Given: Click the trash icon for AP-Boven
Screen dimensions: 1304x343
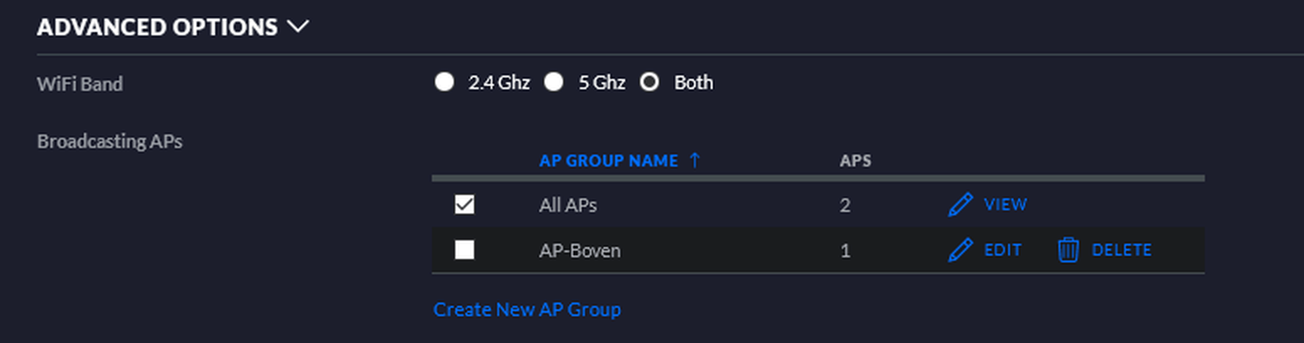Looking at the screenshot, I should click(1068, 250).
